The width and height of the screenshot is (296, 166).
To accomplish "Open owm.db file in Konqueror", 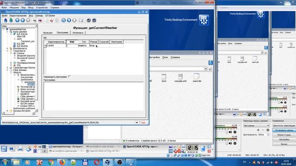I will click(197, 78).
